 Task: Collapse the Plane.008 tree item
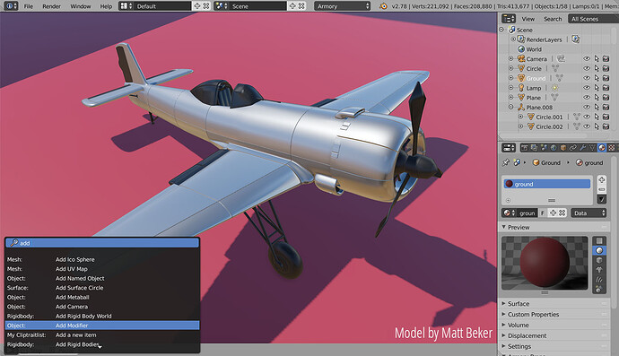click(x=510, y=107)
